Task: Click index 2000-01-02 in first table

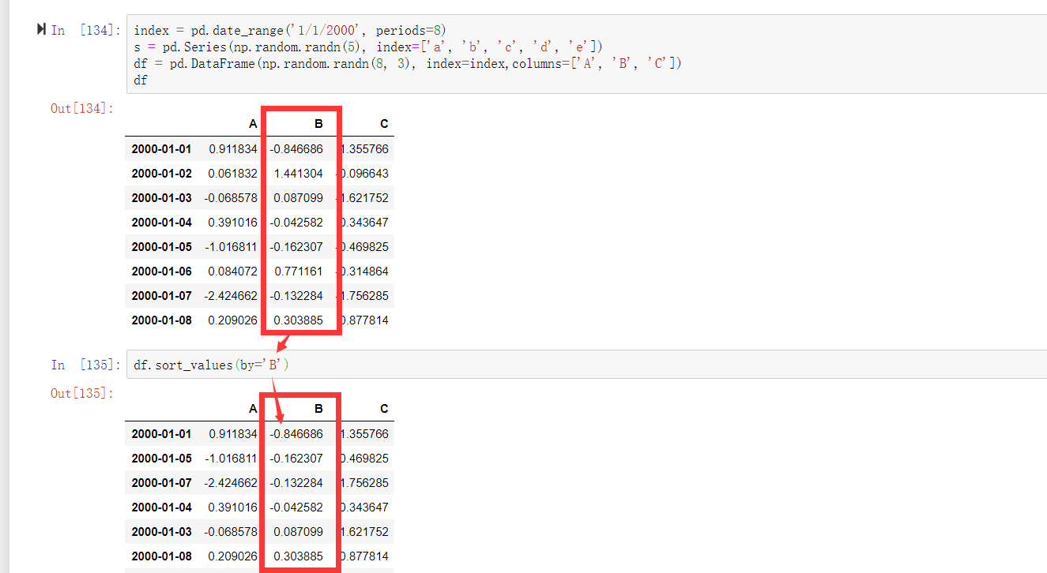Action: click(x=161, y=173)
